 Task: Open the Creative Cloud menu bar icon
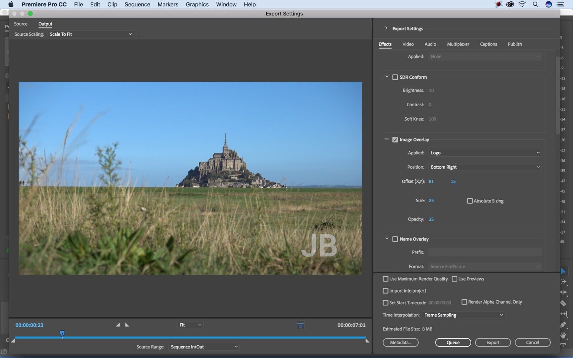(x=510, y=4)
